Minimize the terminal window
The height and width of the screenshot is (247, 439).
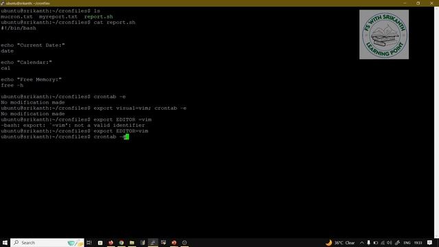[405, 3]
